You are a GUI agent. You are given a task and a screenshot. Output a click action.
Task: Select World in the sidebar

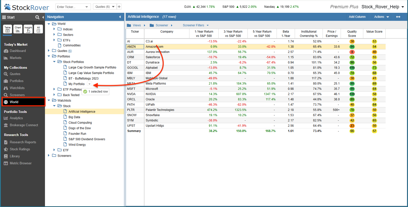(x=24, y=102)
